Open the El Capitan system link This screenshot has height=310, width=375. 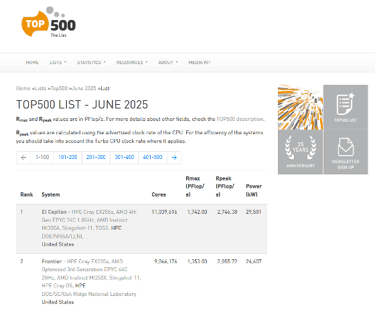coord(54,212)
